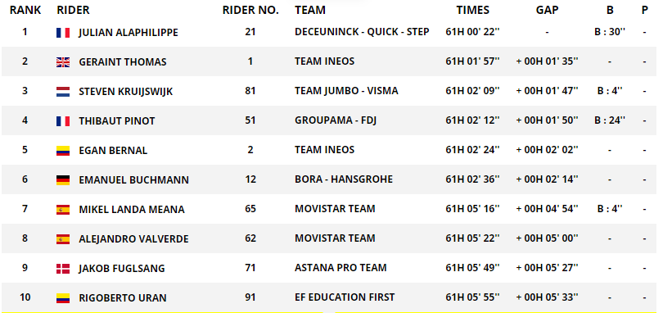Select team Deceuninck - Quick - Step
Viewport: 663px width, 313px height.
pos(362,32)
